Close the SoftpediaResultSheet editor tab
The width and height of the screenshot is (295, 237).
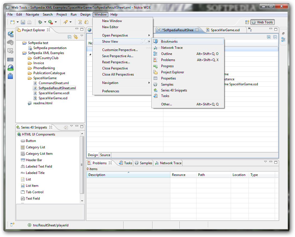[x=197, y=30]
